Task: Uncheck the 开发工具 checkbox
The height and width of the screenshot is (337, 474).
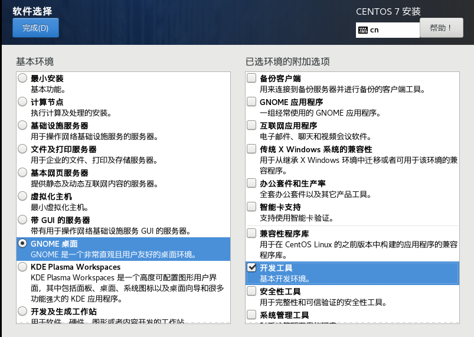Action: click(x=251, y=267)
